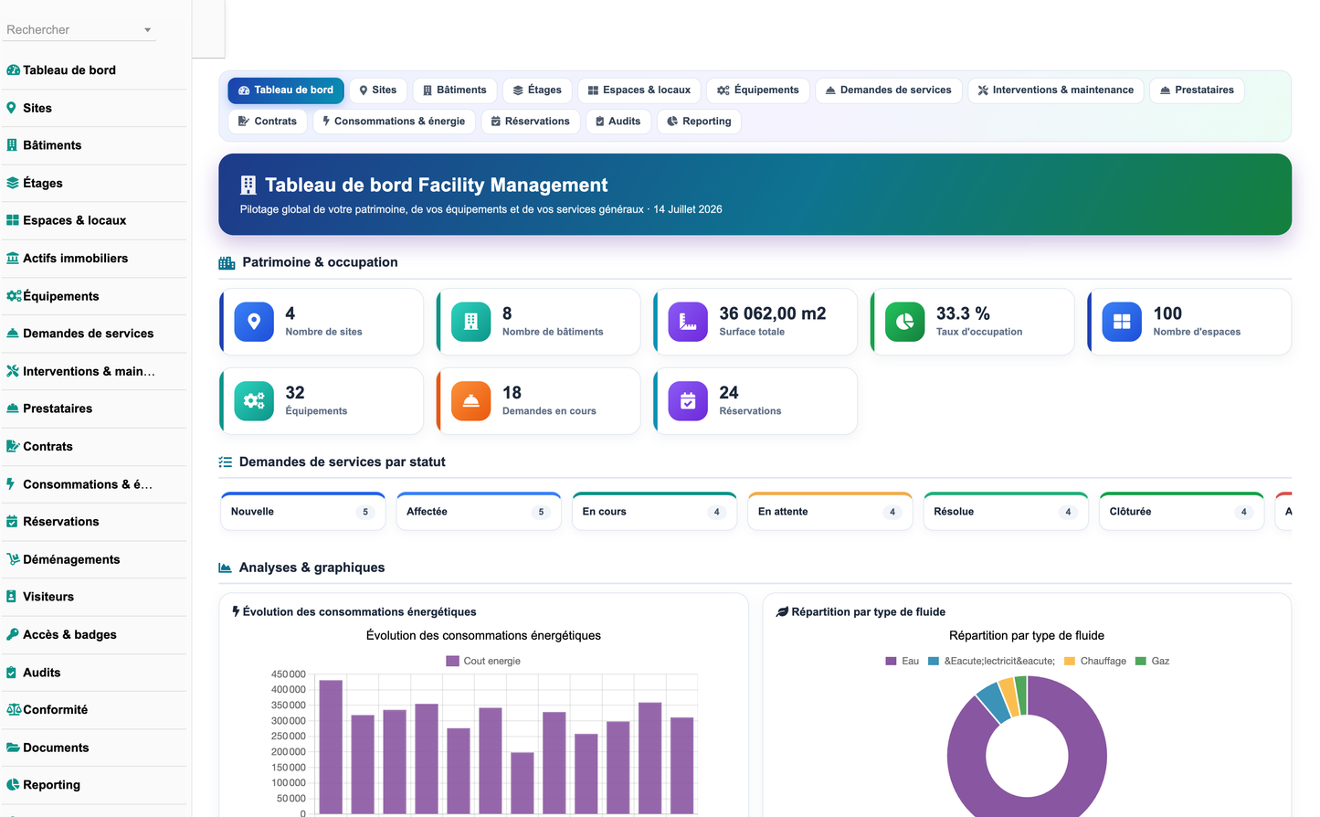
Task: Open the Contrats top tab
Action: [268, 122]
